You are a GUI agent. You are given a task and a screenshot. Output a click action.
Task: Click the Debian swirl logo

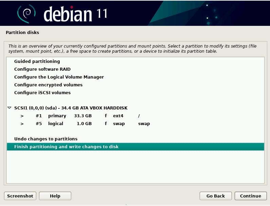point(26,14)
